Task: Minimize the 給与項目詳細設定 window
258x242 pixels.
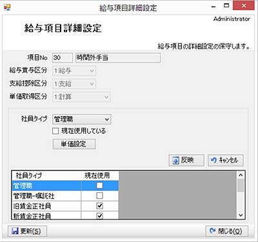Action: coord(213,7)
